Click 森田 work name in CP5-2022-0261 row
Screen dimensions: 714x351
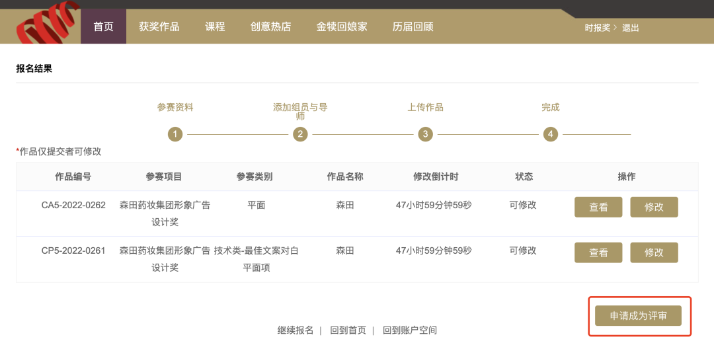pos(344,251)
